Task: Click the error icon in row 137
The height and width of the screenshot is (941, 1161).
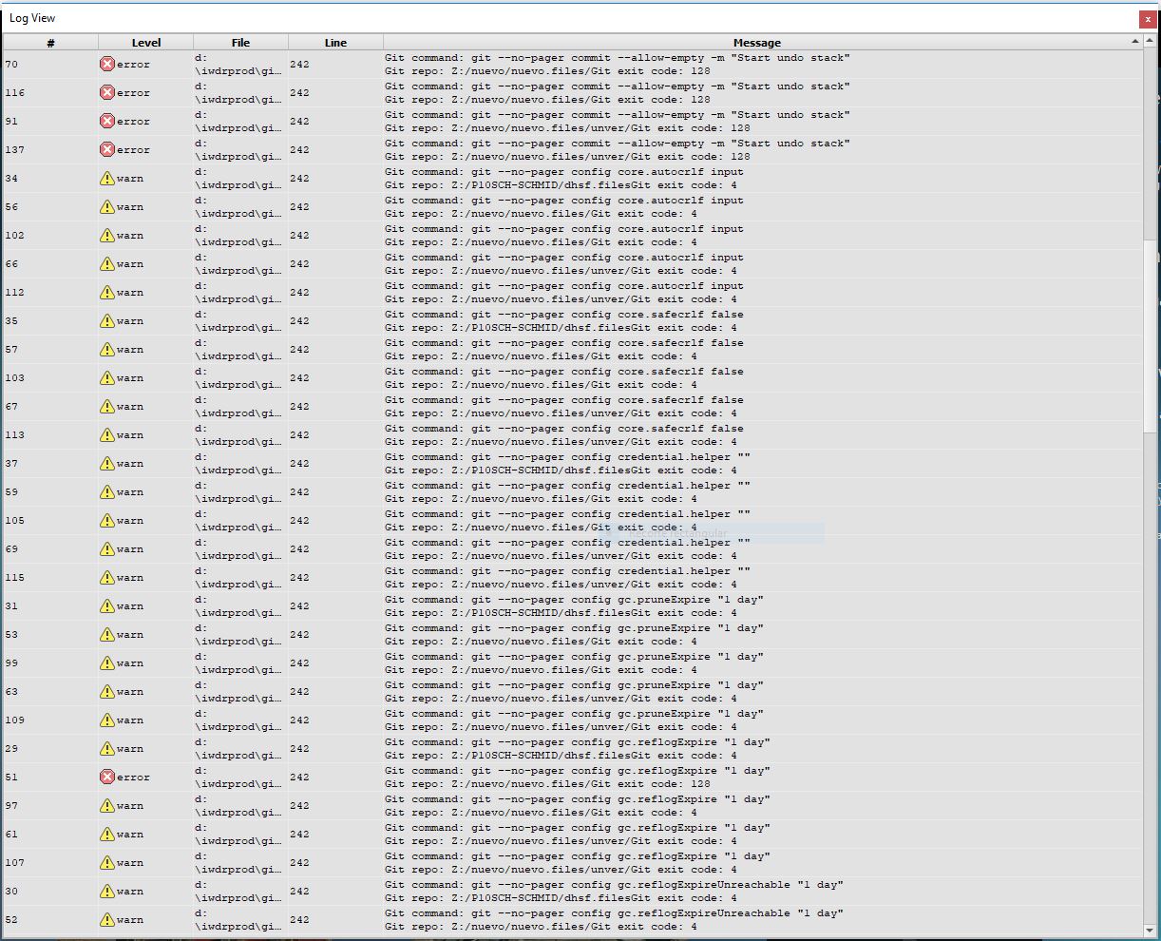Action: [x=107, y=150]
